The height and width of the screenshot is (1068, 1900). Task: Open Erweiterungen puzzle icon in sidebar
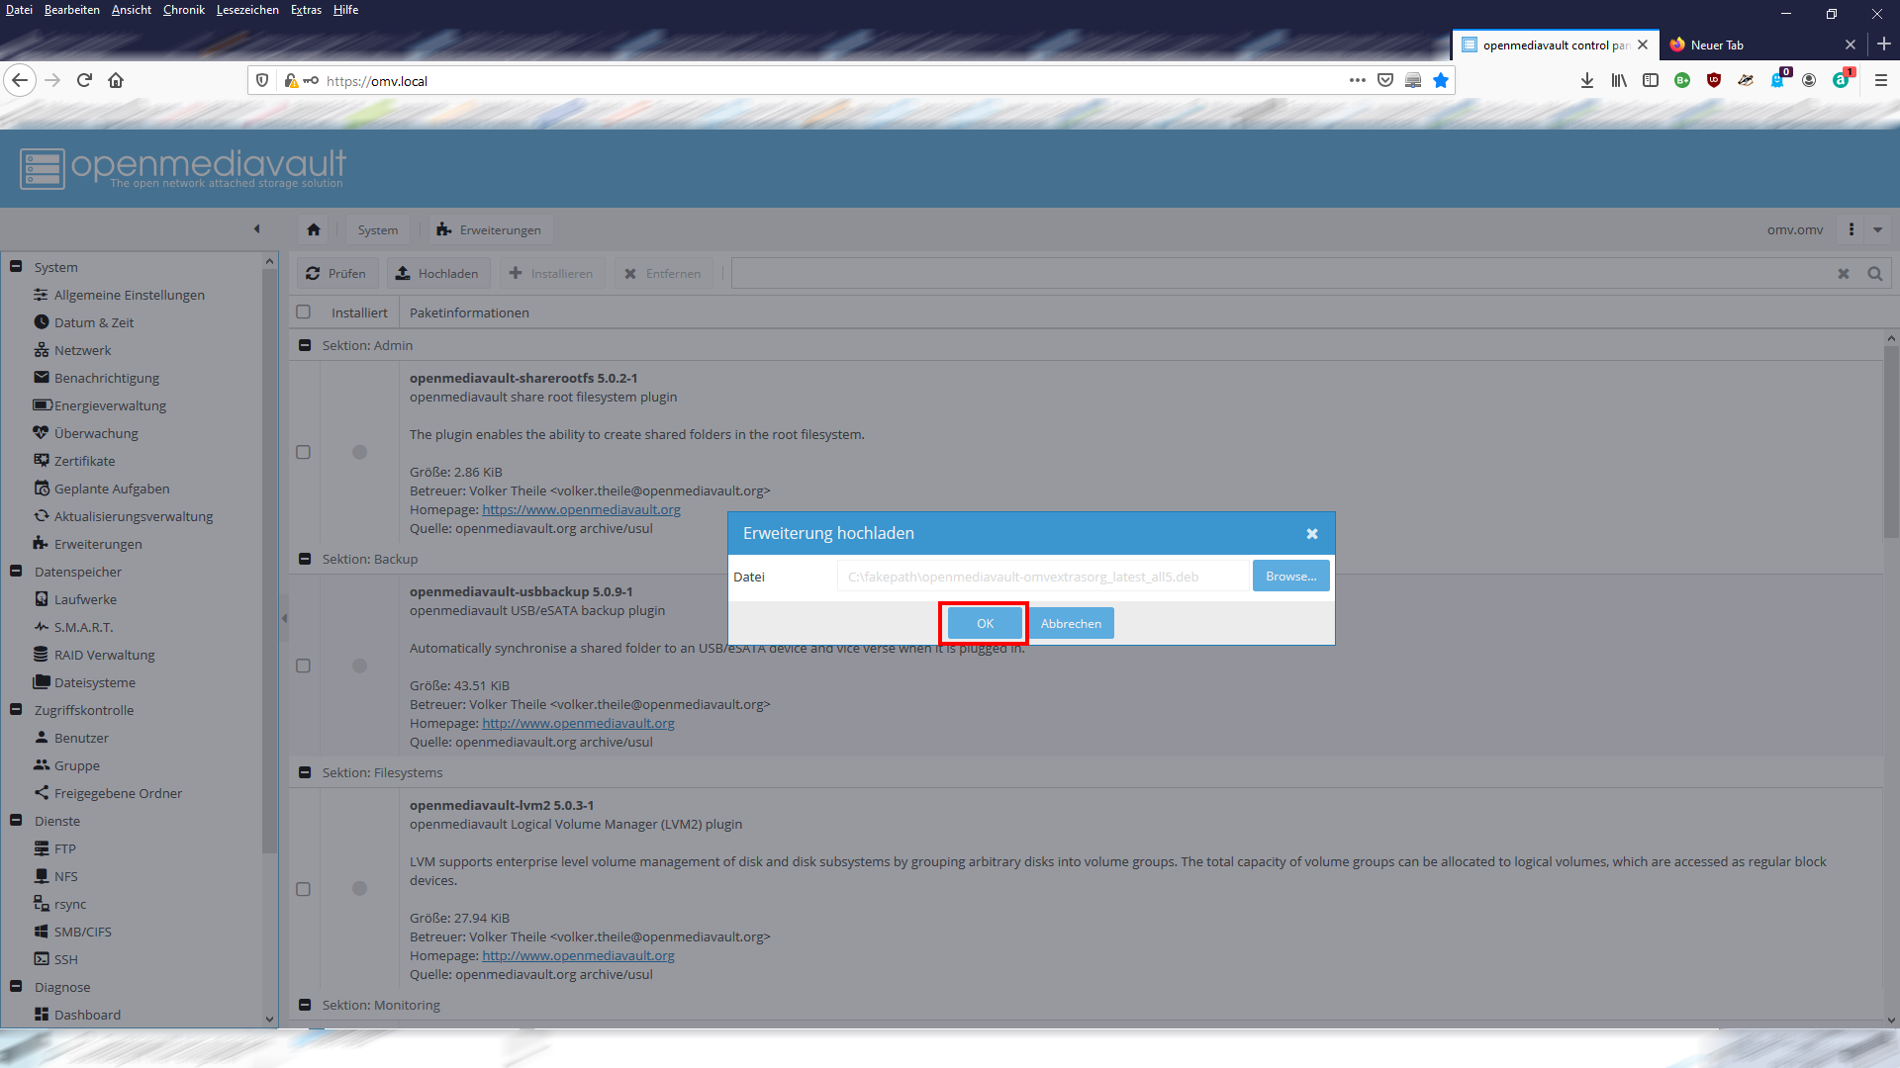pos(42,544)
